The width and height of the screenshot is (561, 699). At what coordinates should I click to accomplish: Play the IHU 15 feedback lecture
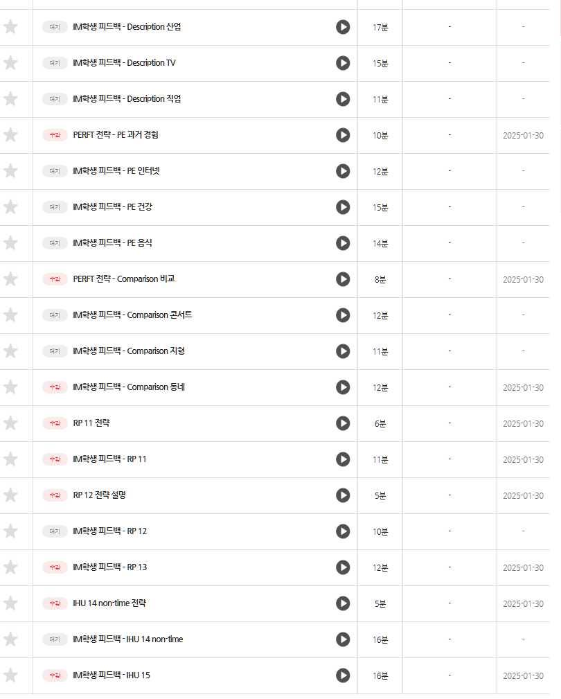(343, 675)
